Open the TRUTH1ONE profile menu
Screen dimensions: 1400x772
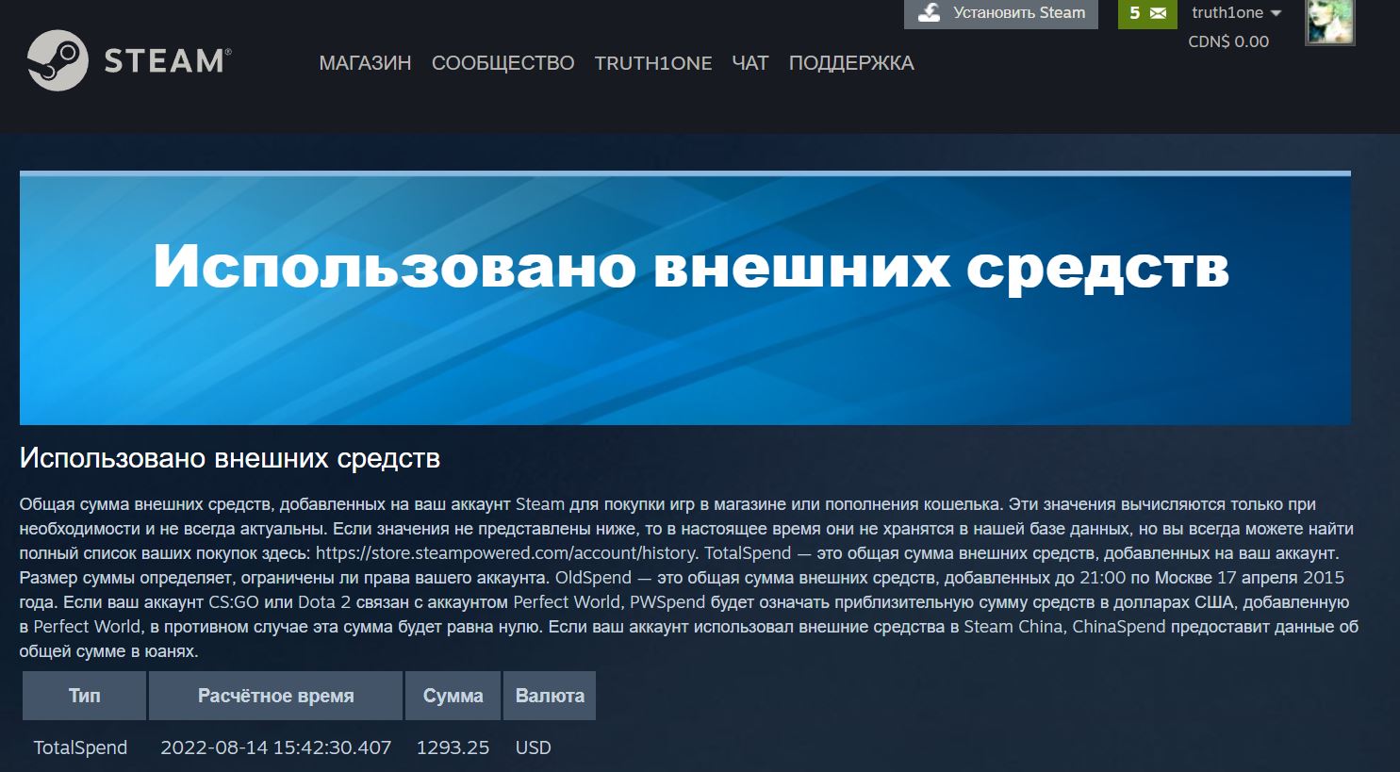(652, 63)
